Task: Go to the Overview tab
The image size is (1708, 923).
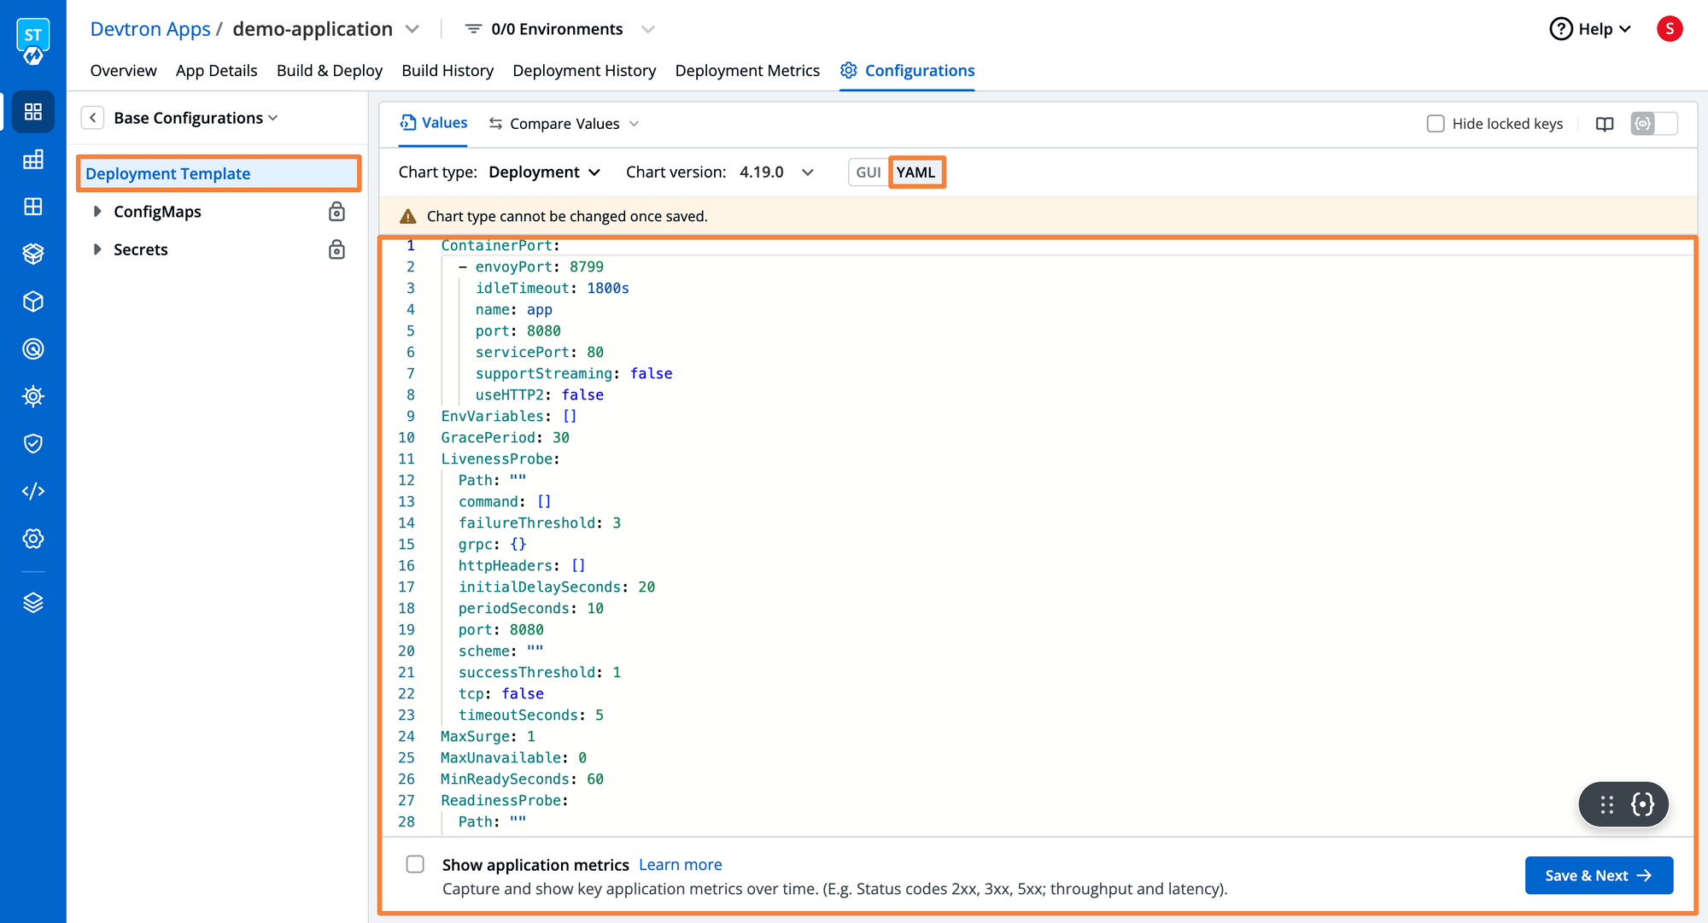Action: (124, 71)
